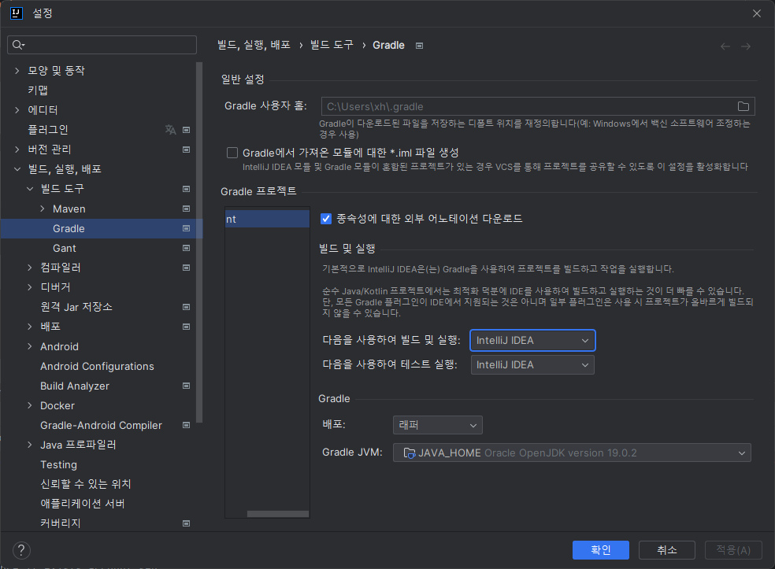Screen dimensions: 775x569
Task: Expand the 에디터 tree node
Action: [x=17, y=110]
